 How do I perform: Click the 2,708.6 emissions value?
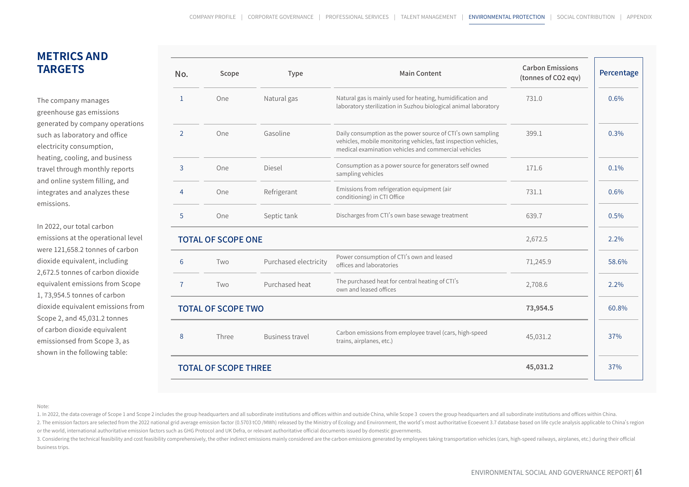(x=537, y=285)
